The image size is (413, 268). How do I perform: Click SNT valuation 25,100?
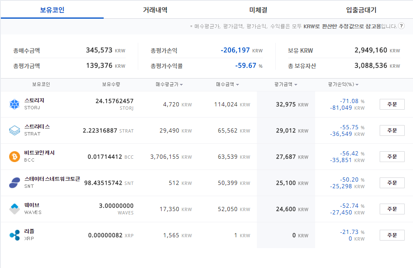(286, 183)
